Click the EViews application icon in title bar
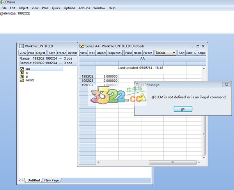The width and height of the screenshot is (234, 190). point(2,2)
